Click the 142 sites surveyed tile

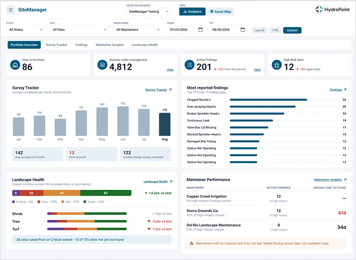[x=38, y=154]
